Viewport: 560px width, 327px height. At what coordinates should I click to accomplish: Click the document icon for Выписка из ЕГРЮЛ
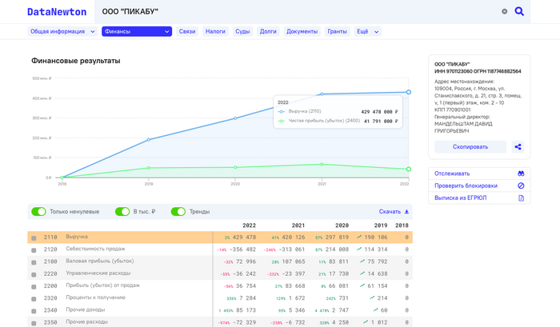coord(520,197)
